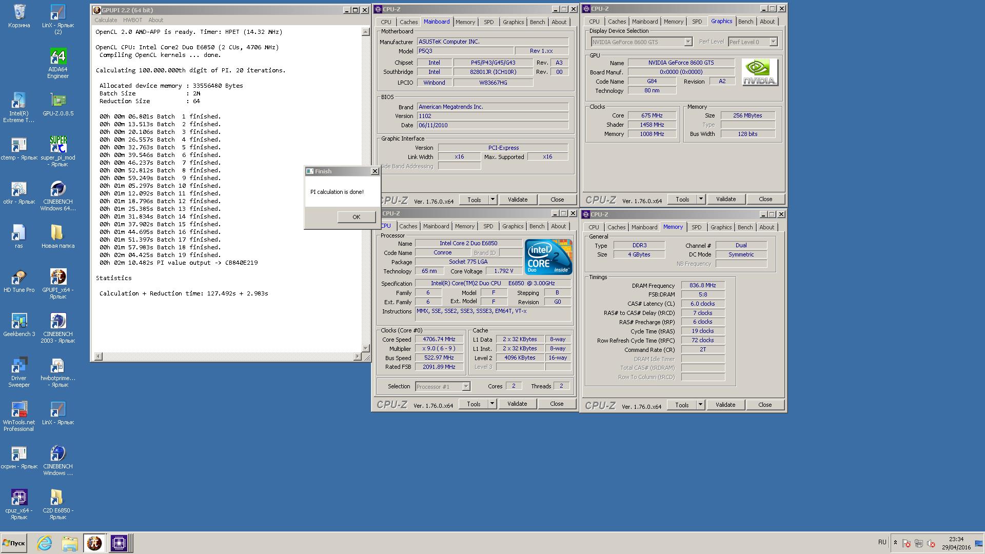Click the GPUPI vertical scrollbar down arrow
The height and width of the screenshot is (554, 985).
tap(365, 348)
